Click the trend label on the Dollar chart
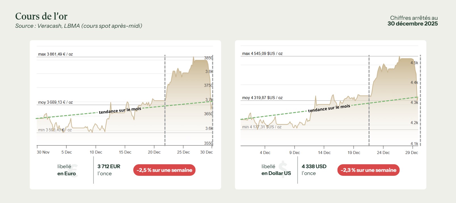Image resolution: width=456 pixels, height=203 pixels. coord(329,108)
